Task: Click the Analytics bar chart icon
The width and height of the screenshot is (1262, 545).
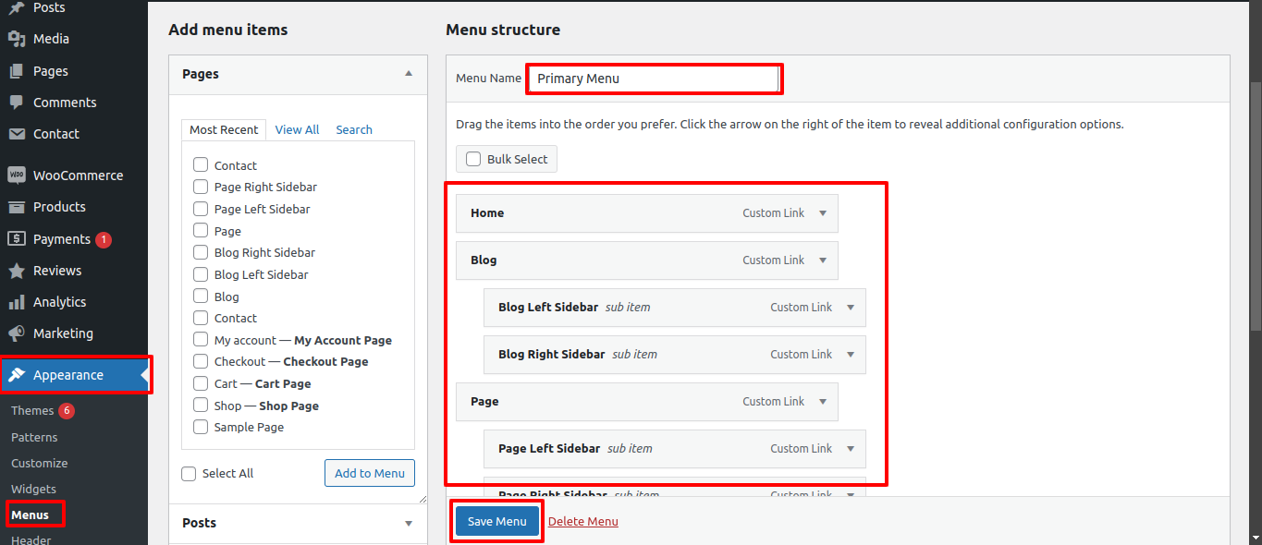Action: point(16,302)
